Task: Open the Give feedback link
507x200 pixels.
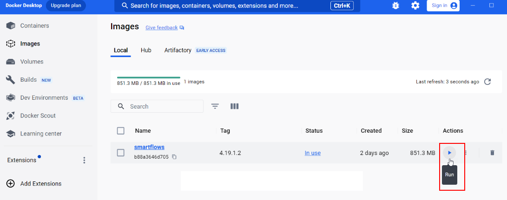Action: (x=161, y=28)
